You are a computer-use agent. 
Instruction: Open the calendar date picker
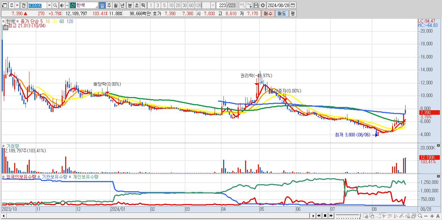click(x=293, y=5)
